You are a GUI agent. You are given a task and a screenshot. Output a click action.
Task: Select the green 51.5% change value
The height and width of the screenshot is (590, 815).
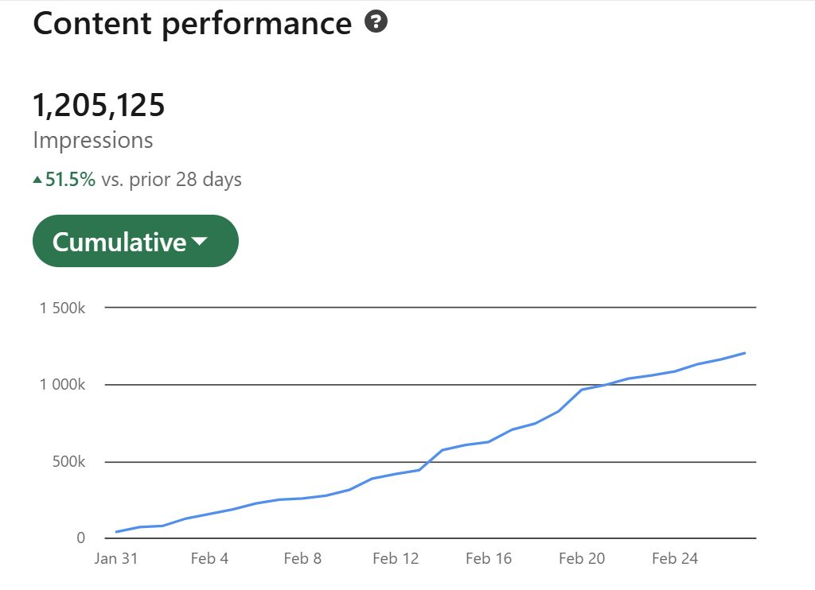click(x=70, y=180)
